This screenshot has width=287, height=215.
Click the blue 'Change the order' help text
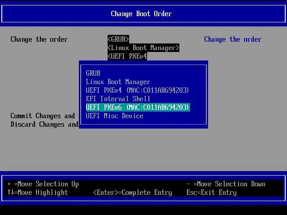click(233, 39)
